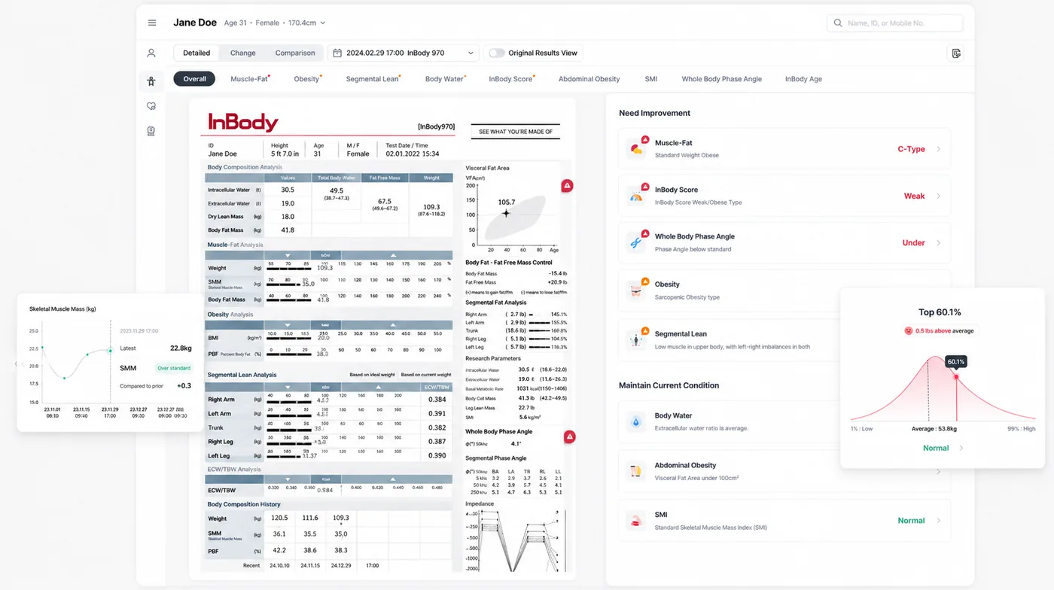Click the "Over standard" SMM badge

pos(174,368)
